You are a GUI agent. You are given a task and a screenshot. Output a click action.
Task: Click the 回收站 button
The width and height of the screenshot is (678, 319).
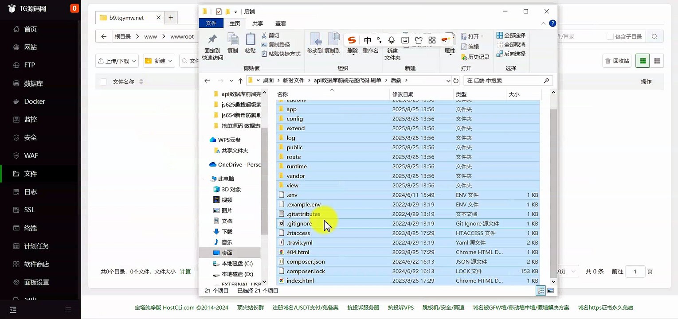click(617, 61)
